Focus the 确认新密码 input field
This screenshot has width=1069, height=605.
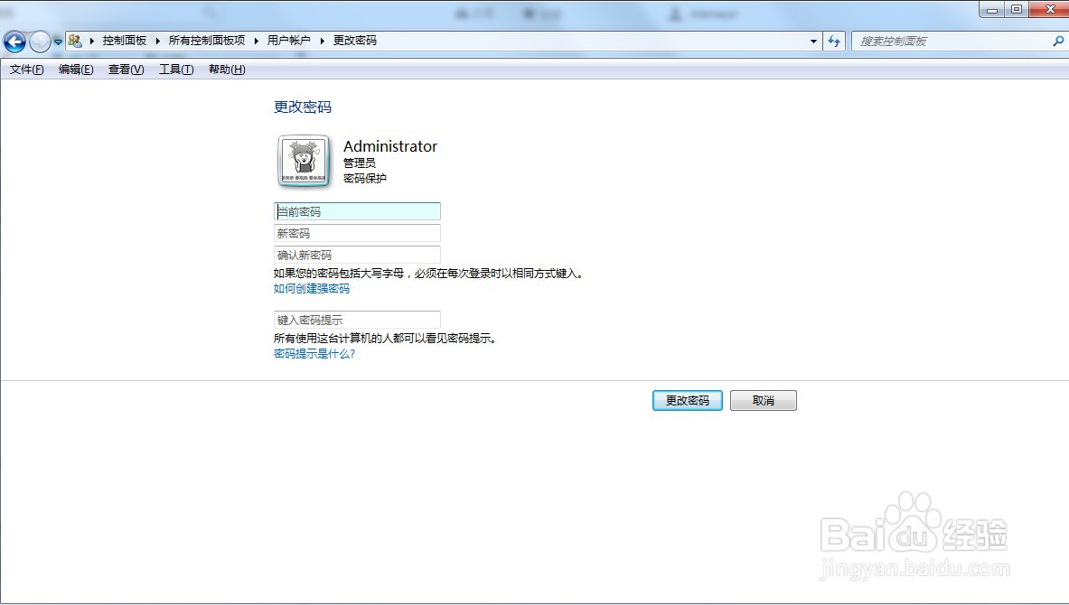click(357, 255)
